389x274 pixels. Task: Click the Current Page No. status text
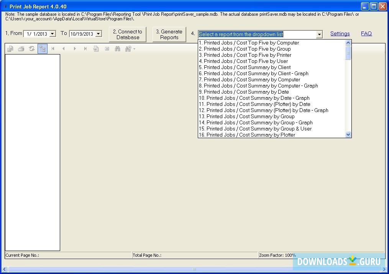coord(22,255)
